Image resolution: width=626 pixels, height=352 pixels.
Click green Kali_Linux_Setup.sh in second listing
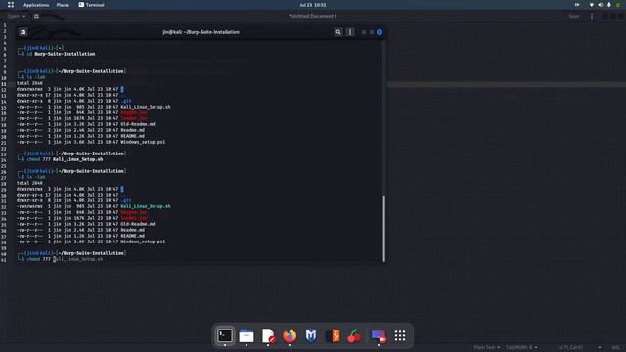[x=146, y=206]
